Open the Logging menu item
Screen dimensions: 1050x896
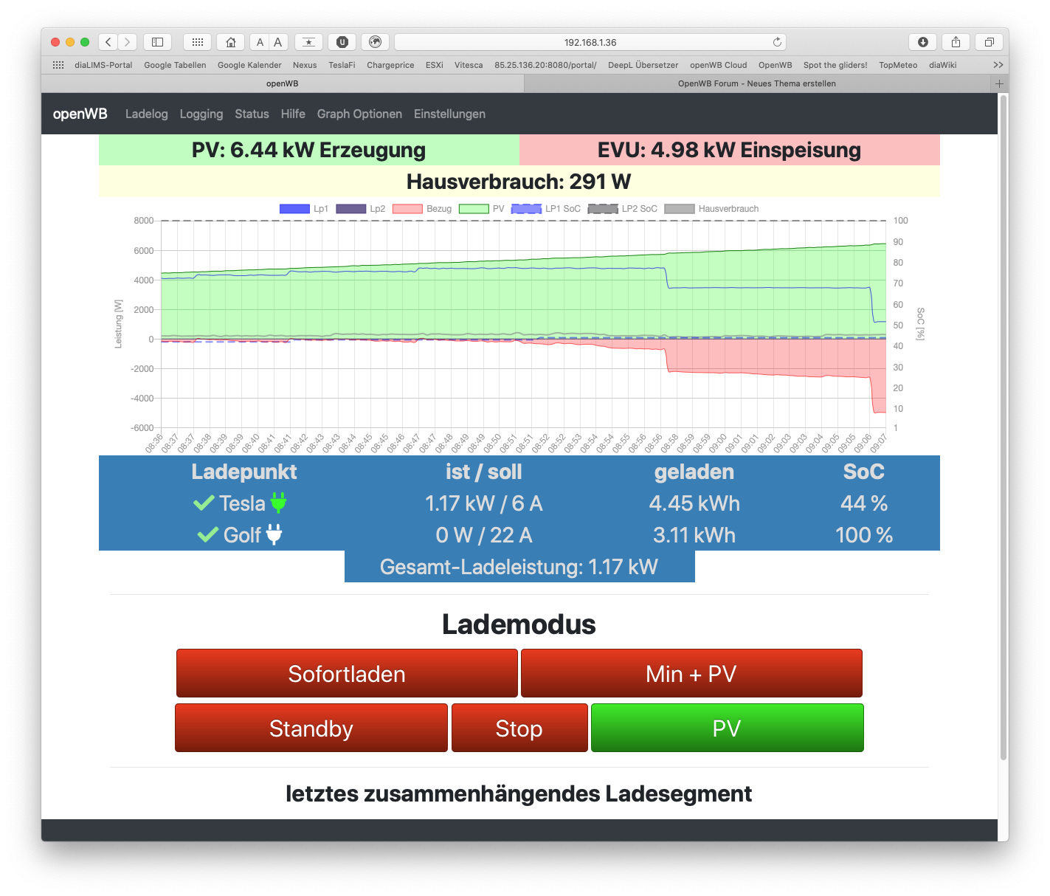pyautogui.click(x=201, y=114)
